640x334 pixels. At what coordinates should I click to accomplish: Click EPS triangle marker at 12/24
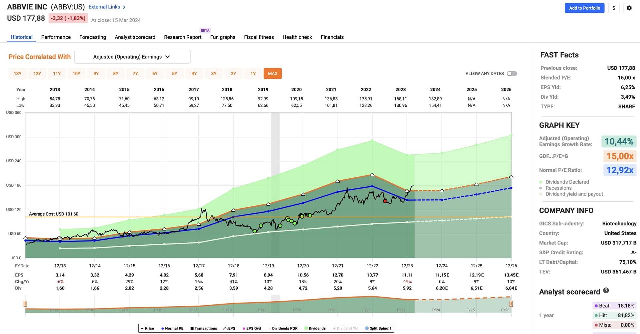point(442,191)
